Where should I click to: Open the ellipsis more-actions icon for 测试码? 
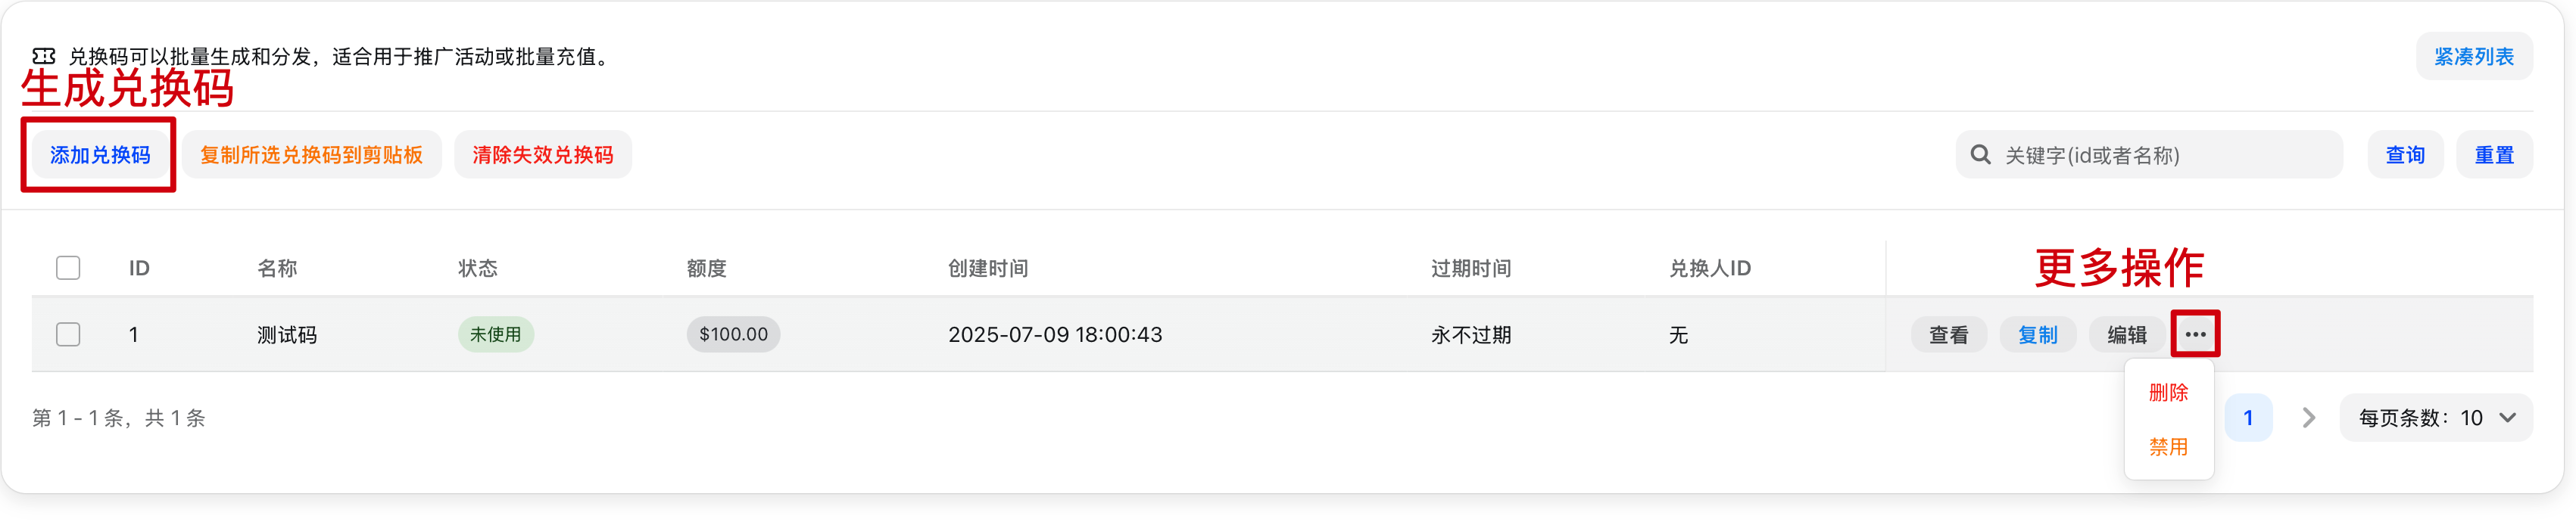[x=2196, y=334]
